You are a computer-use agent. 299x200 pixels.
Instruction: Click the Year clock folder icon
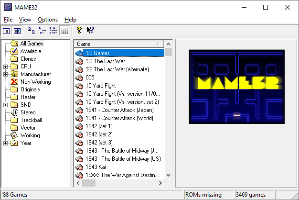pos(14,143)
